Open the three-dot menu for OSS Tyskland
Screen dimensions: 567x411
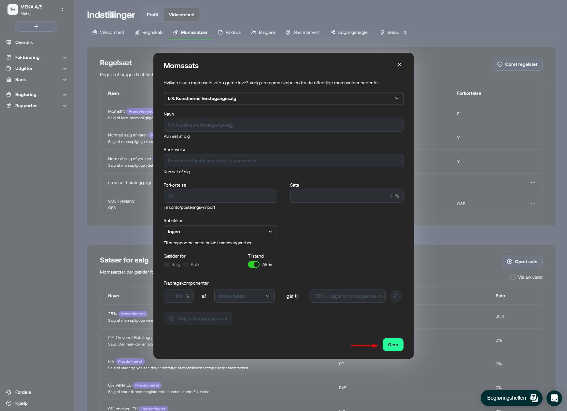click(x=533, y=204)
